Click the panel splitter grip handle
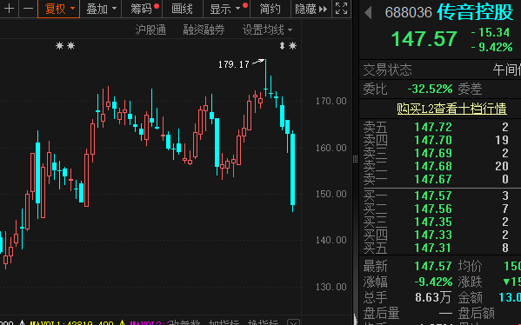This screenshot has width=521, height=325. pos(355,159)
